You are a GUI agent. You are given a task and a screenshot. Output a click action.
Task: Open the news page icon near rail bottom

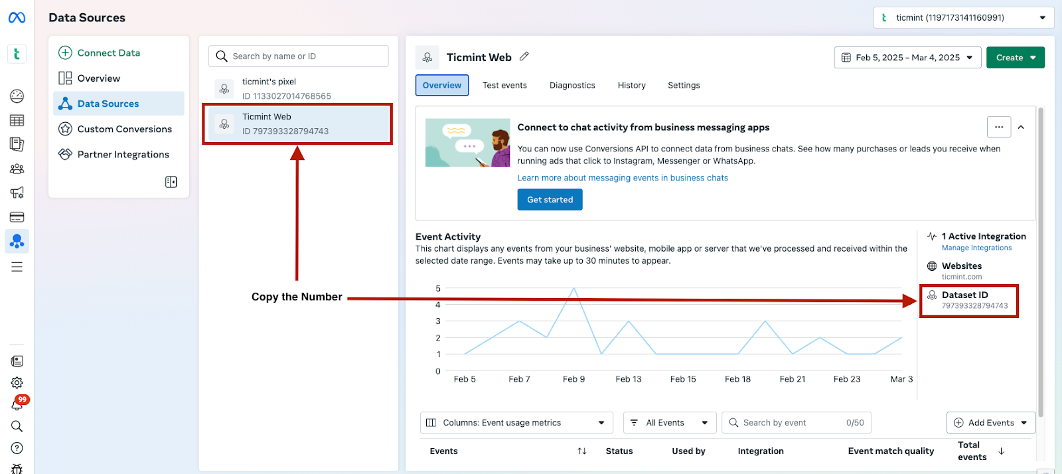pyautogui.click(x=17, y=361)
